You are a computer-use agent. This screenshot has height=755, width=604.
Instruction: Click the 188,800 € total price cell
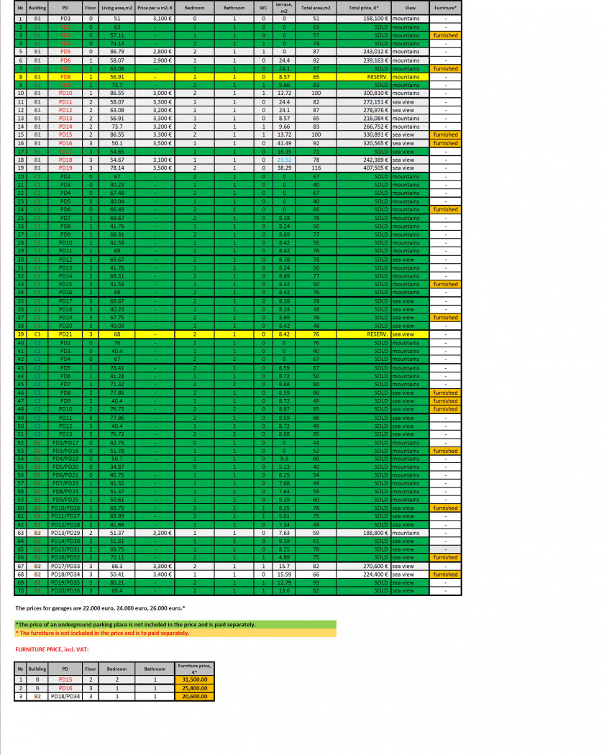point(363,533)
